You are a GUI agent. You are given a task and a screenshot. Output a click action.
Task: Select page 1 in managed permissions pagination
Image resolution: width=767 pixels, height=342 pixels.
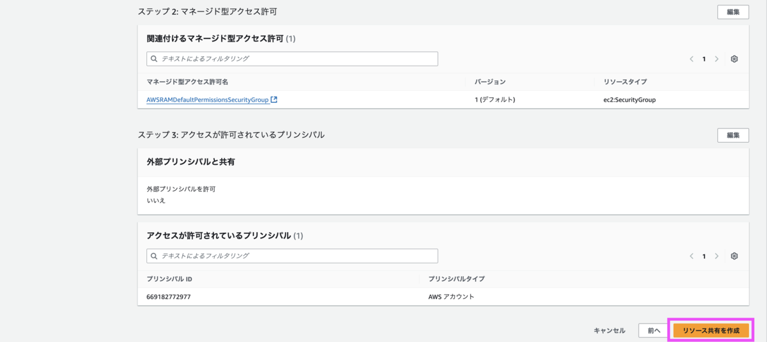[x=704, y=59]
